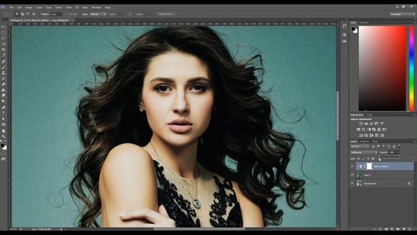Open the Style dropdown in options bar
Image resolution: width=417 pixels, height=235 pixels.
[x=98, y=14]
